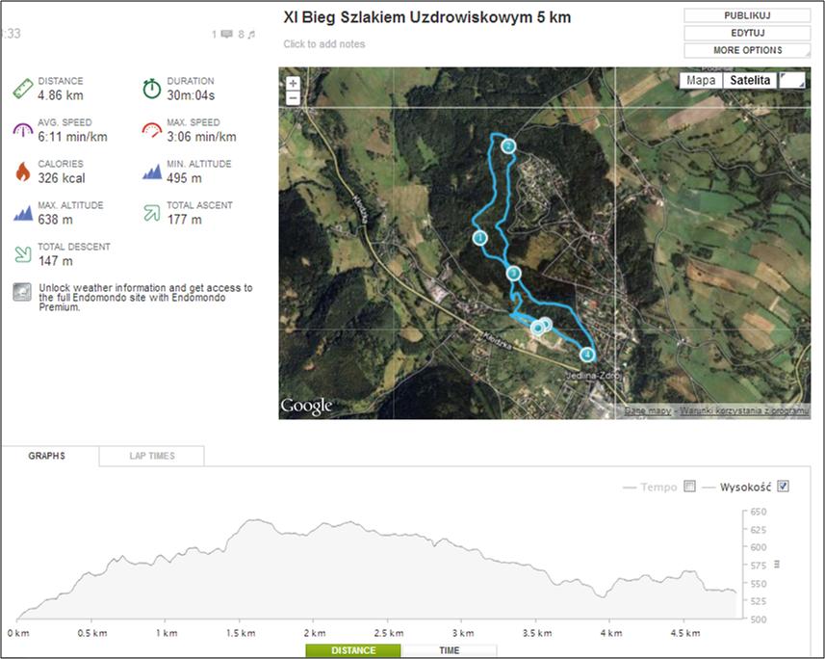Expand the map type corner menu
Screen dimensions: 825x659
coord(794,80)
